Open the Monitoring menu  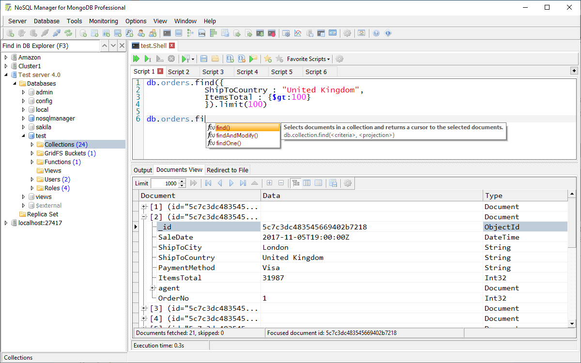tap(103, 21)
